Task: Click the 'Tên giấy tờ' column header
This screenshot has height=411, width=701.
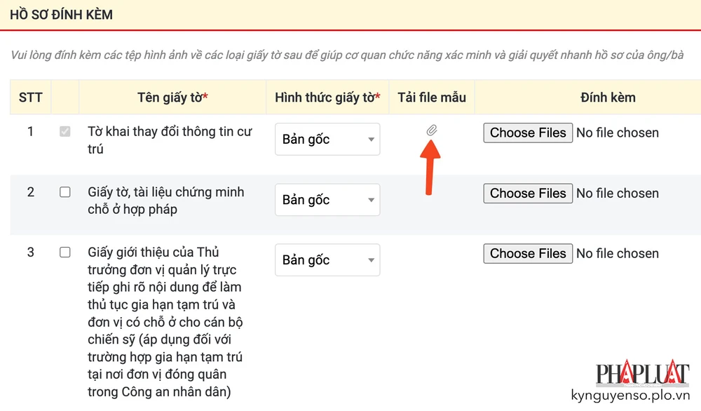Action: (x=172, y=97)
